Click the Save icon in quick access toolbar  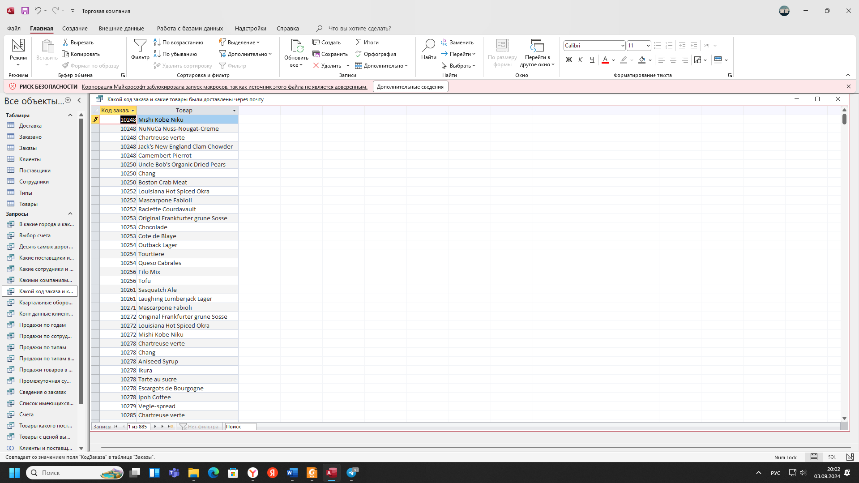pos(25,11)
